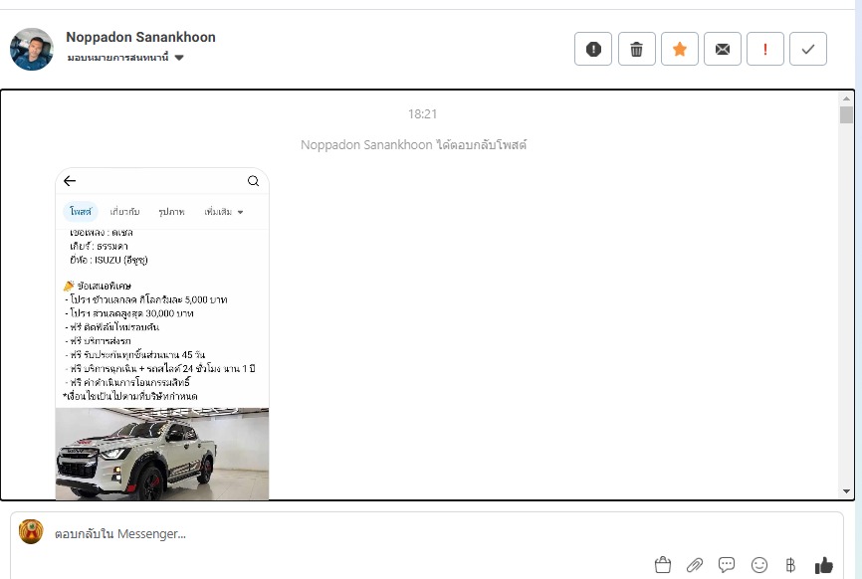Click the scroll up arrow of chat scrollbar
Viewport: 862px width, 579px height.
[846, 98]
